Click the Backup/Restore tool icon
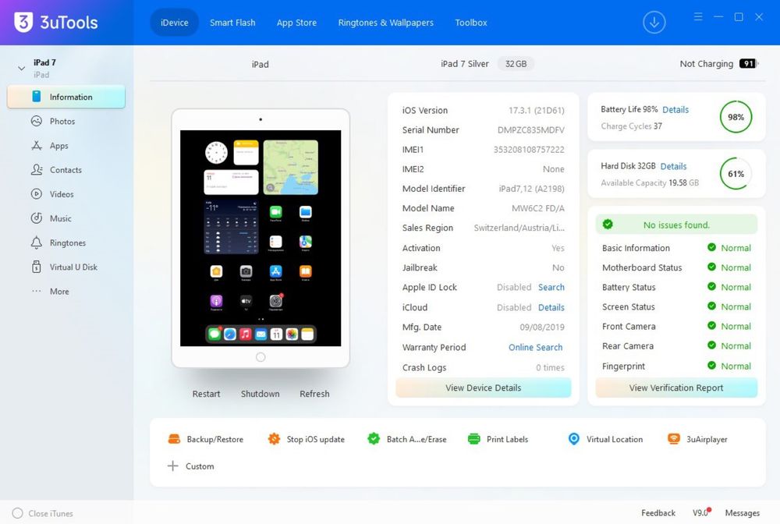 pos(174,439)
